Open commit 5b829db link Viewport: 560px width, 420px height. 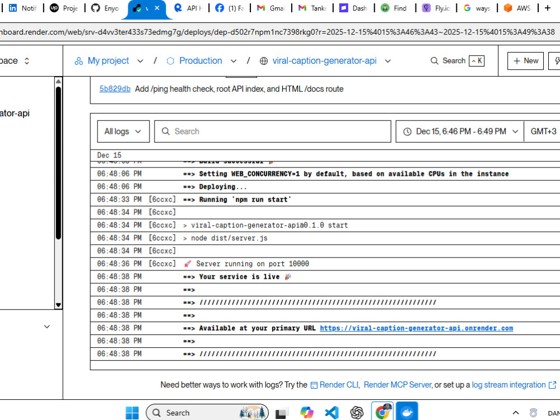click(x=115, y=89)
